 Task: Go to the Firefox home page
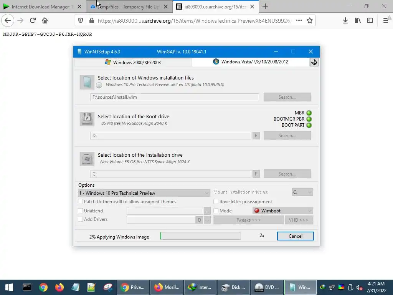[45, 20]
